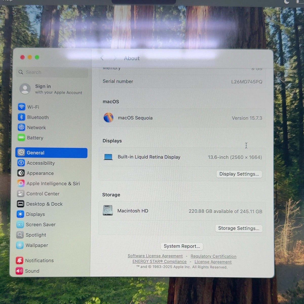Select the Displays sun icon in sidebar
The width and height of the screenshot is (304, 304).
pos(20,214)
